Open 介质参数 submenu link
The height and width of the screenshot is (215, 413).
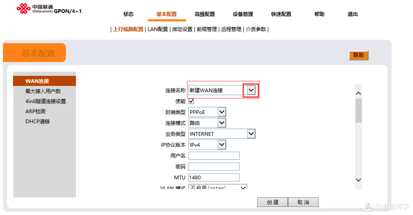click(256, 29)
